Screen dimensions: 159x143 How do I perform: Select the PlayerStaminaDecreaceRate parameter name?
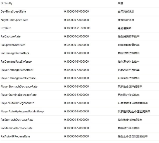(x=18, y=95)
